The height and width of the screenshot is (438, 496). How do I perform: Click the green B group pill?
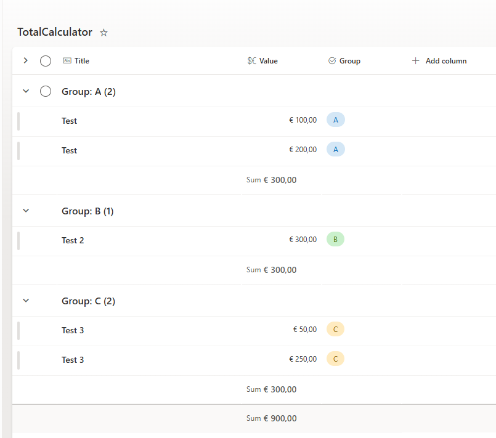click(x=335, y=240)
